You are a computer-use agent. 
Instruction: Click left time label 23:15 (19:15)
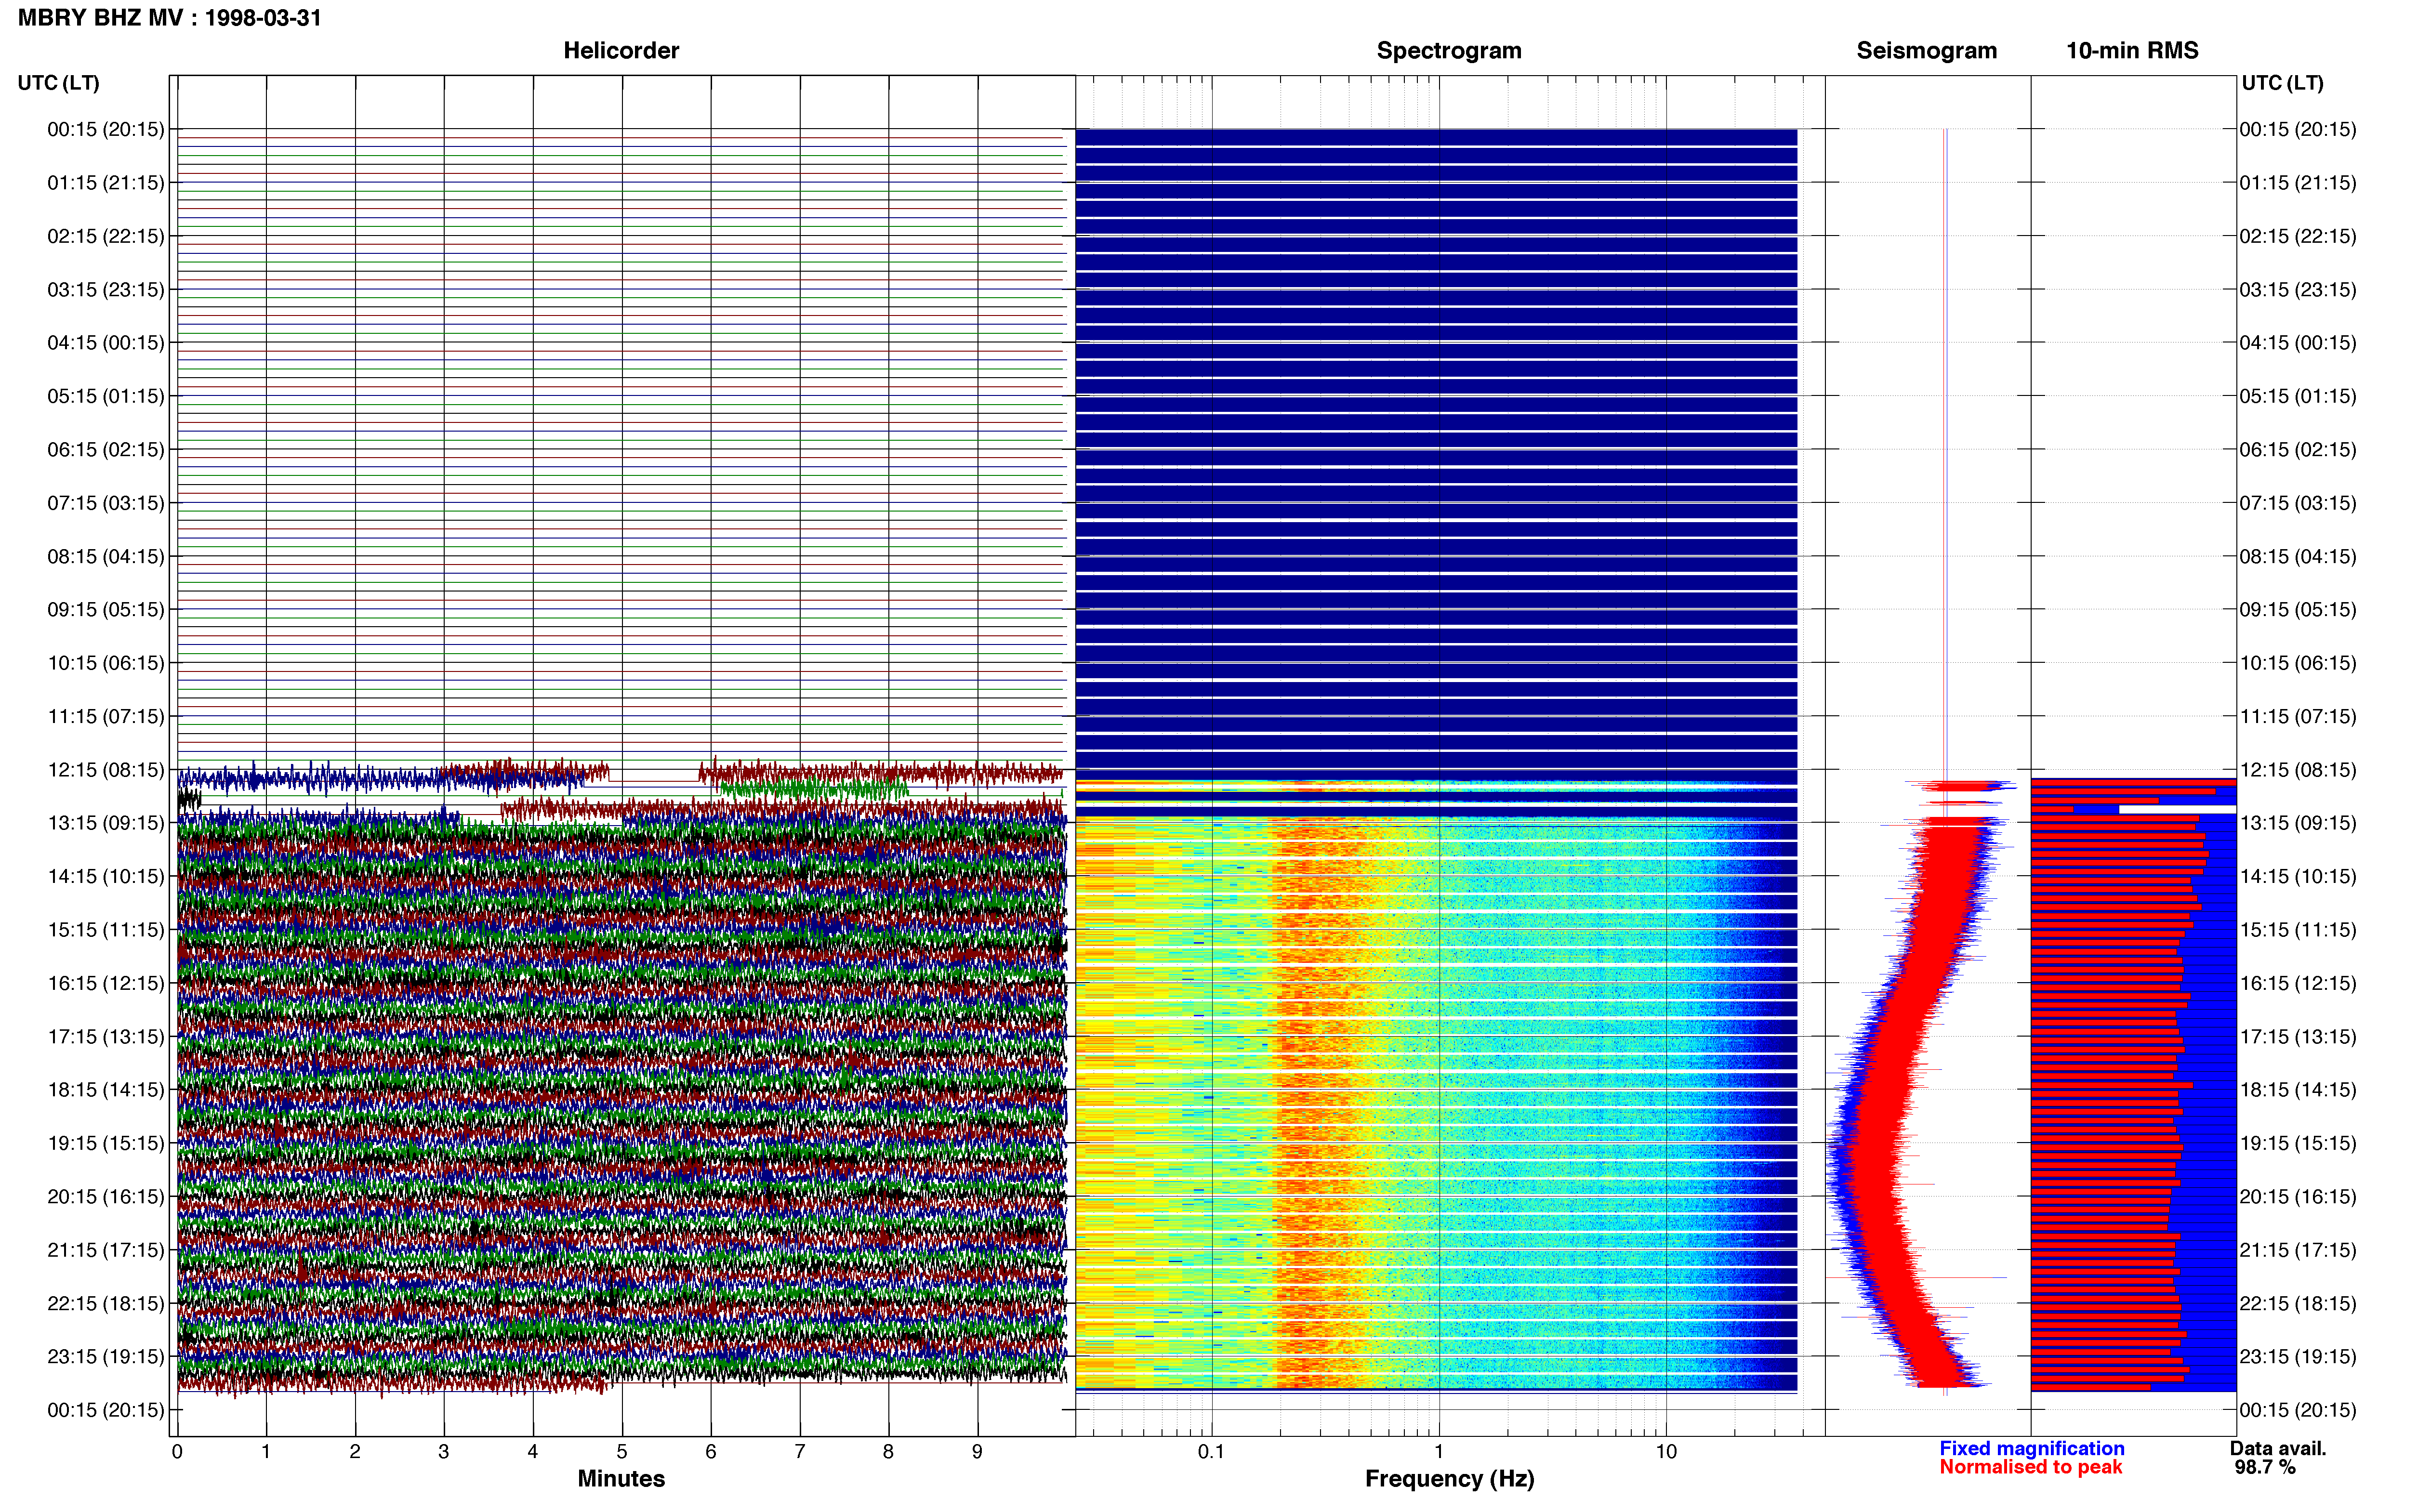click(x=106, y=1356)
